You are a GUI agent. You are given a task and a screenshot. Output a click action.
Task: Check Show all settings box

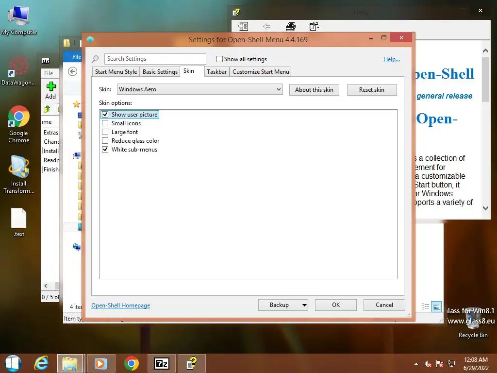click(x=219, y=59)
